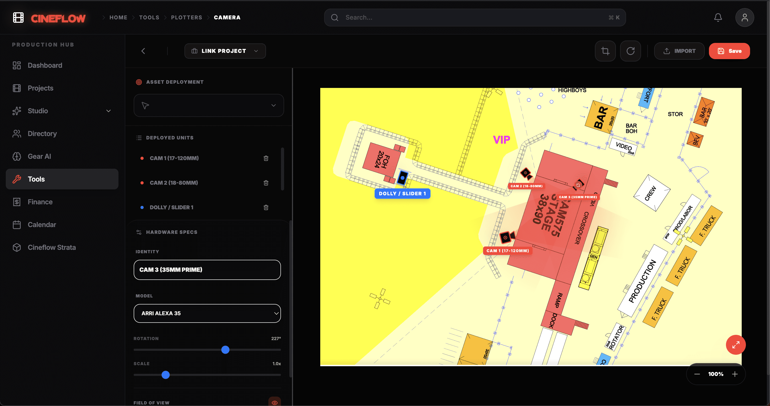Click the Rotation slider handle
This screenshot has width=770, height=406.
click(225, 349)
